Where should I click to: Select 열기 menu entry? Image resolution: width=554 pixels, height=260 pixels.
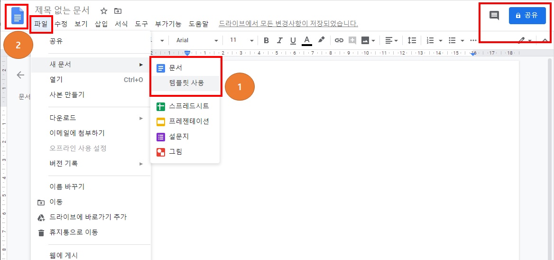click(x=91, y=80)
